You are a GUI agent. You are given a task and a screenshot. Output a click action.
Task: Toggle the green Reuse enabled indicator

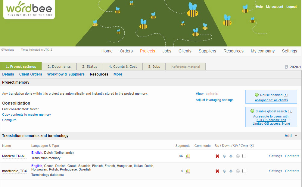(257, 95)
